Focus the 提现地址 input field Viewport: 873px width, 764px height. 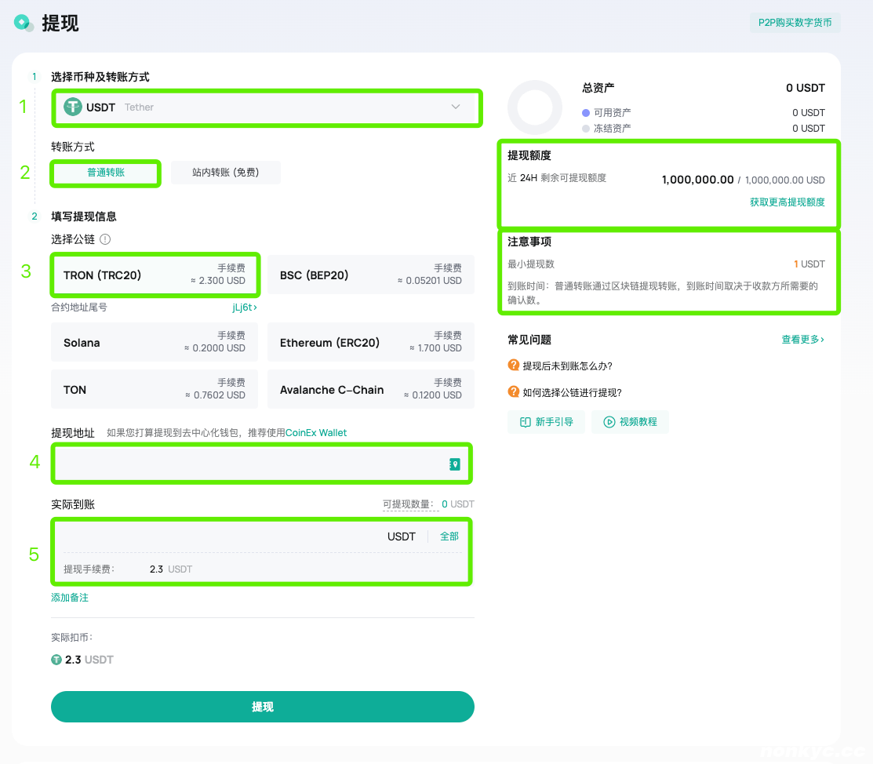click(247, 464)
